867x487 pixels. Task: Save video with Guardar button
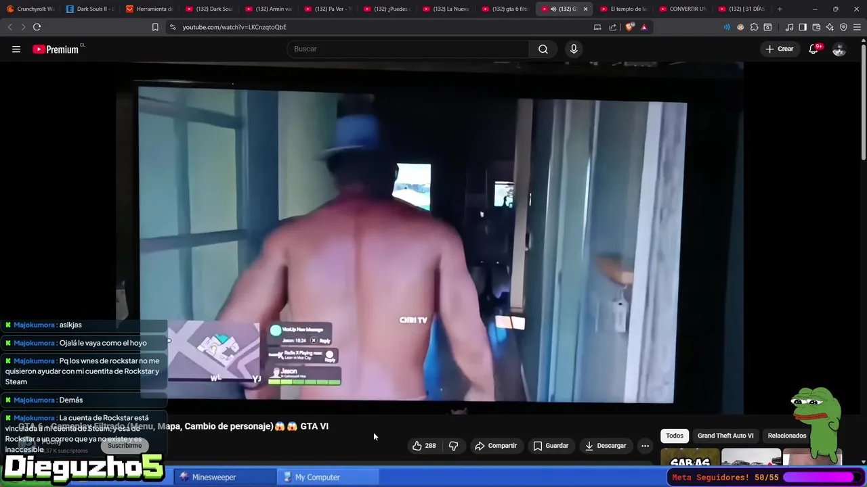tap(551, 446)
